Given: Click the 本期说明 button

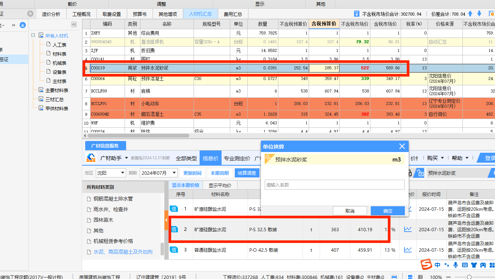Looking at the screenshot, I should click(220, 173).
